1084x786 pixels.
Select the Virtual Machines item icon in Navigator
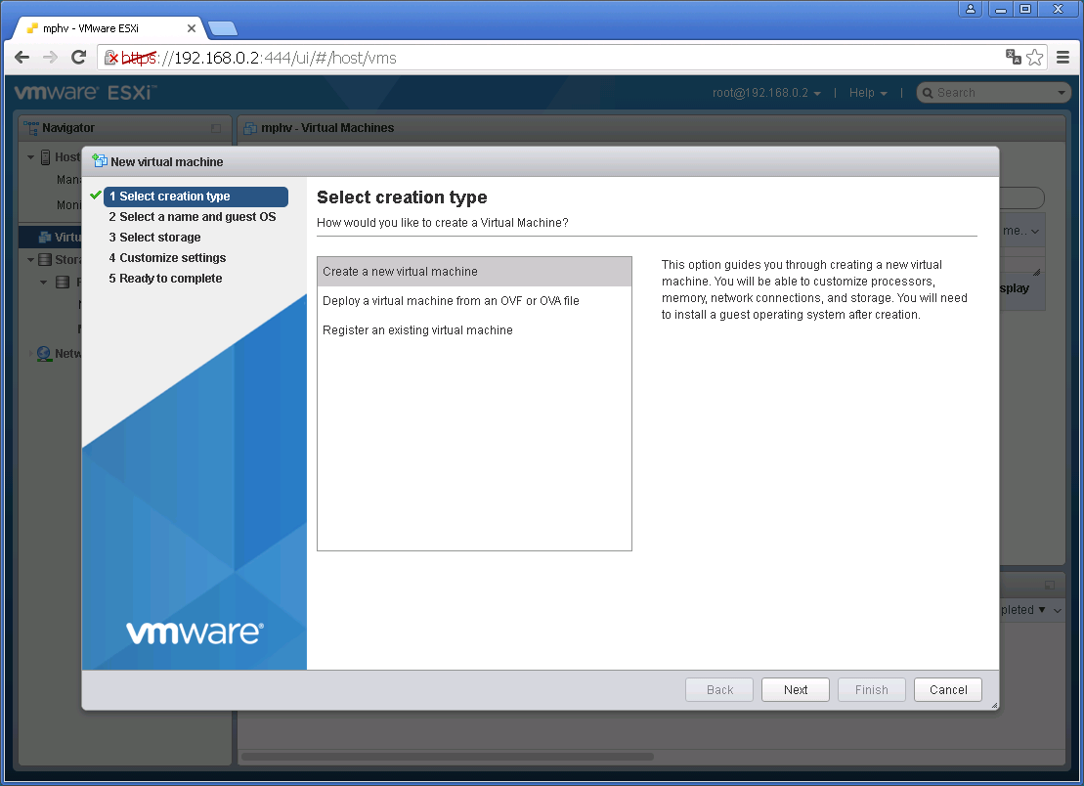click(x=45, y=238)
